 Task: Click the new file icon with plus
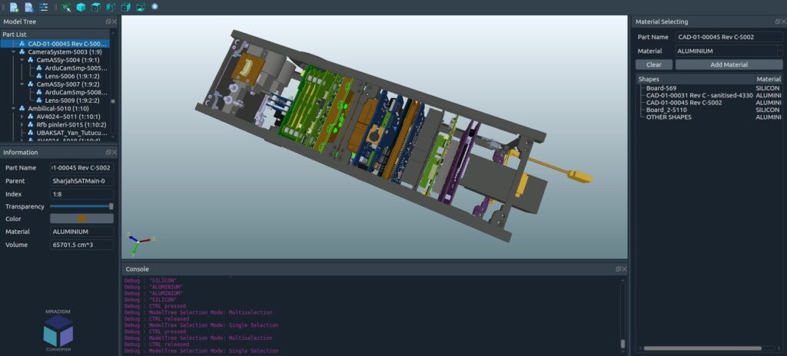pyautogui.click(x=14, y=7)
